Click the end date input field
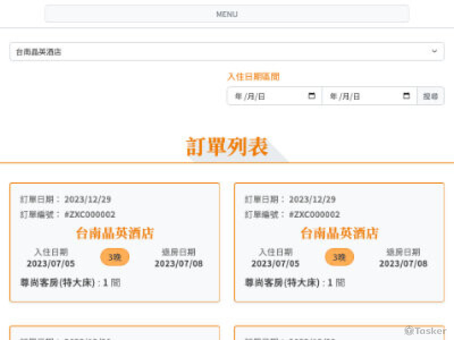Viewport: 454px width, 340px height. coord(370,96)
